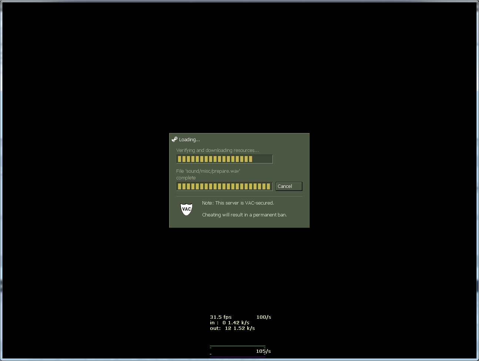Screen dimensions: 479x361
Task: Click the VAC shield icon
Action: 186,209
